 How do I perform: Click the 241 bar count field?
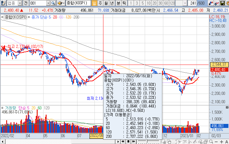(192, 3)
